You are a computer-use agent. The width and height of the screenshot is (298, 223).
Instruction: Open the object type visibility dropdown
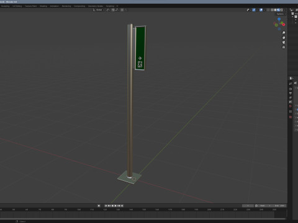click(248, 10)
